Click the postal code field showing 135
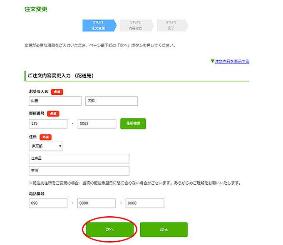This screenshot has width=283, height=245. point(48,124)
